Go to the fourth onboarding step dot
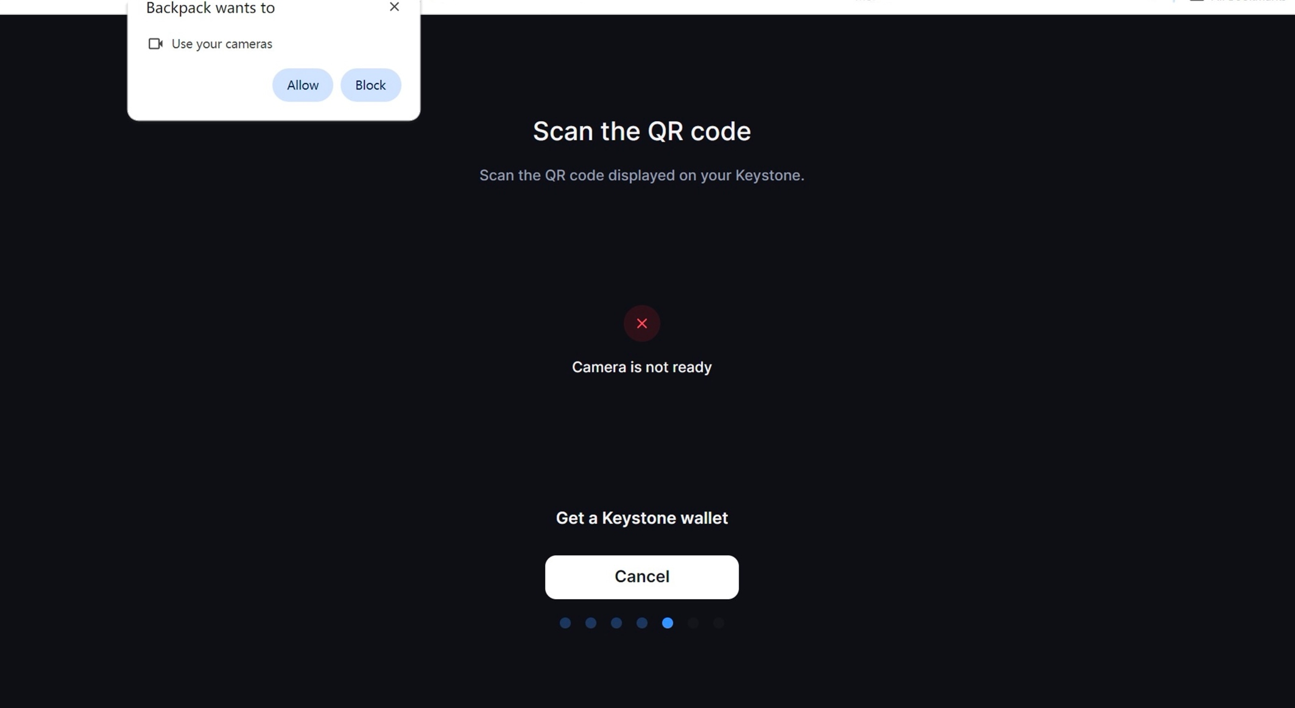This screenshot has height=708, width=1295. point(642,623)
